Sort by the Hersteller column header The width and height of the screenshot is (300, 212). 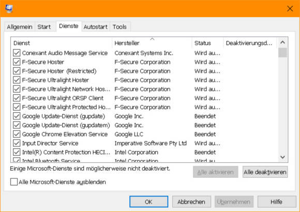pos(152,43)
